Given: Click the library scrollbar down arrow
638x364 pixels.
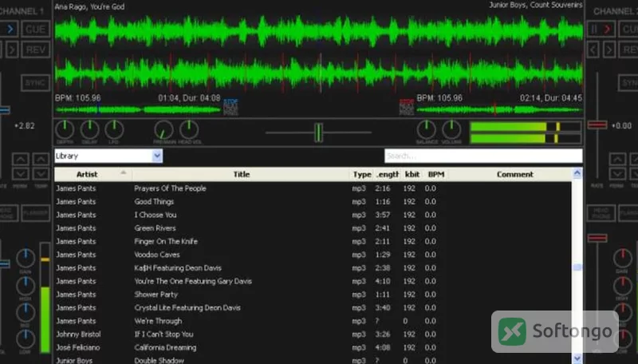Looking at the screenshot, I should [x=577, y=358].
